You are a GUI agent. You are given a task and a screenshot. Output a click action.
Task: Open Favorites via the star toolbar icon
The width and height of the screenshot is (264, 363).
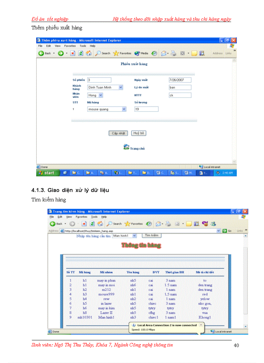coord(116,53)
